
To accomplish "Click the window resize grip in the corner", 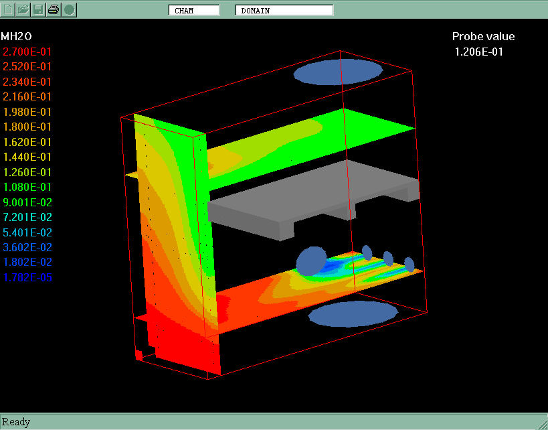I will [543, 425].
